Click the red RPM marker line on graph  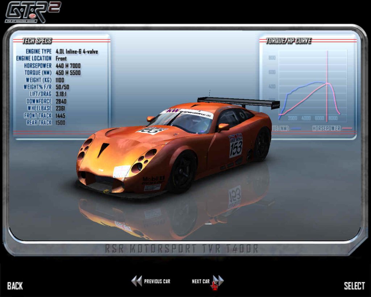pyautogui.click(x=327, y=86)
